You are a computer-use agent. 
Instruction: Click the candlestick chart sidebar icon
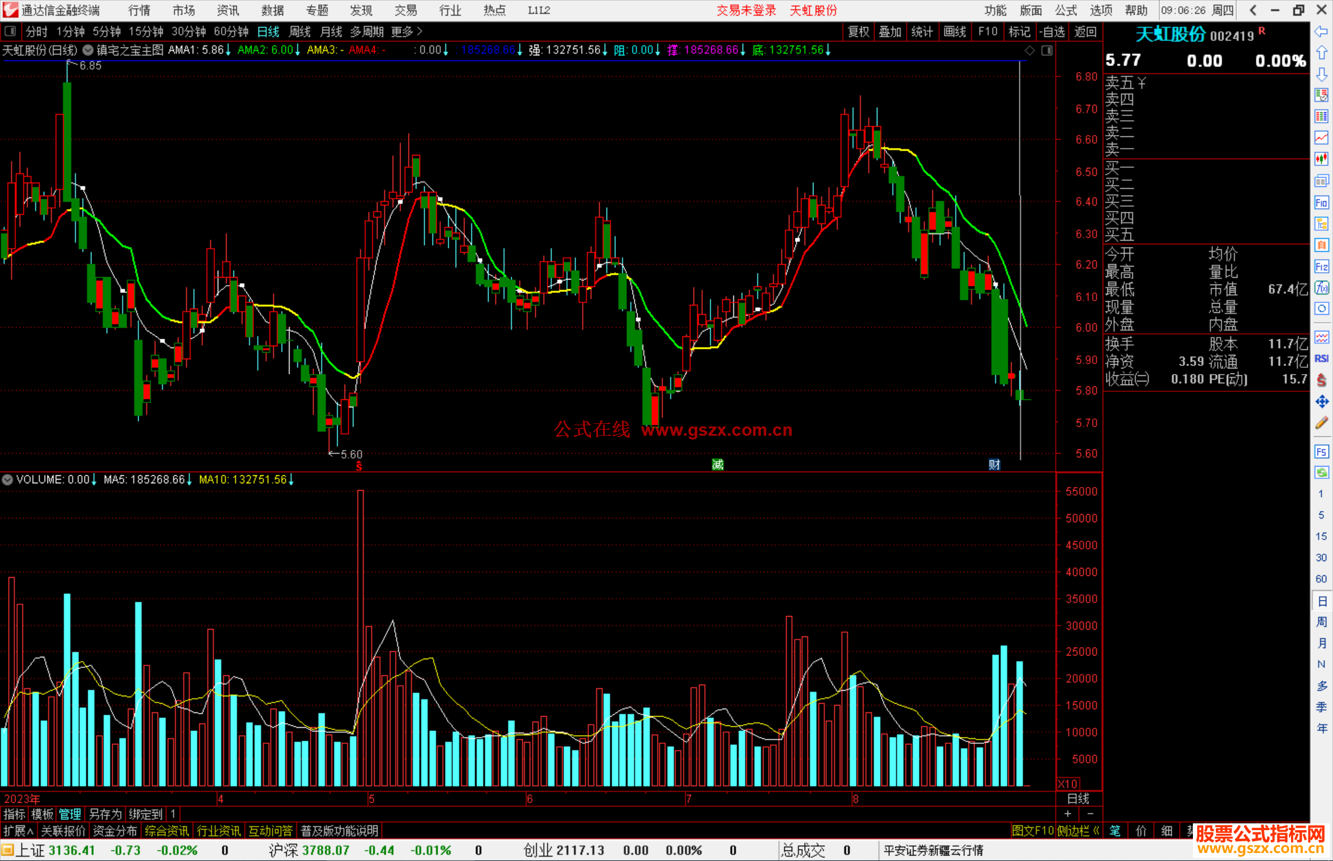pyautogui.click(x=1321, y=159)
